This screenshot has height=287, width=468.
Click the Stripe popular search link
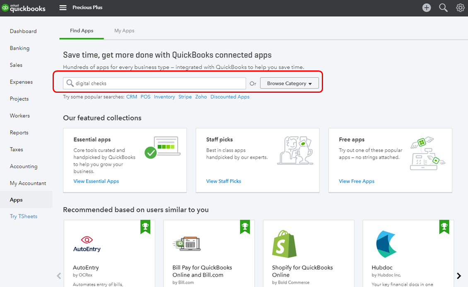point(185,97)
